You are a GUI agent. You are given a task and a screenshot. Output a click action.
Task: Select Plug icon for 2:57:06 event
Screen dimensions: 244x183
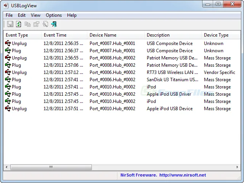coord(8,65)
